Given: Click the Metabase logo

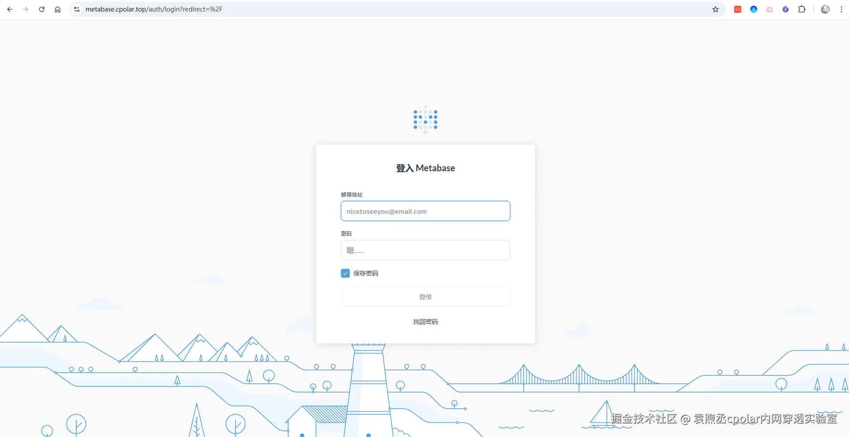Looking at the screenshot, I should pyautogui.click(x=426, y=120).
